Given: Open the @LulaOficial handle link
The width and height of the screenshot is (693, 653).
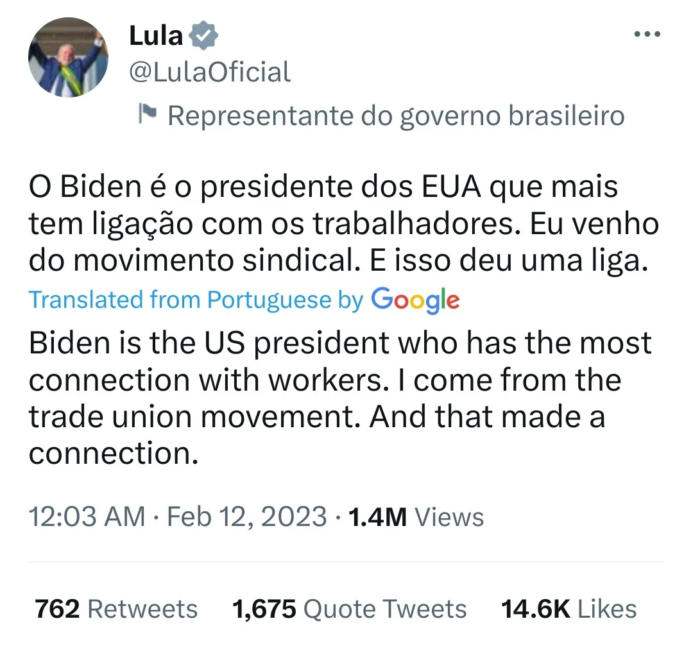Looking at the screenshot, I should coord(210,72).
